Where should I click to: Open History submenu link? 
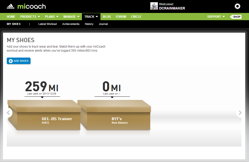pyautogui.click(x=89, y=24)
